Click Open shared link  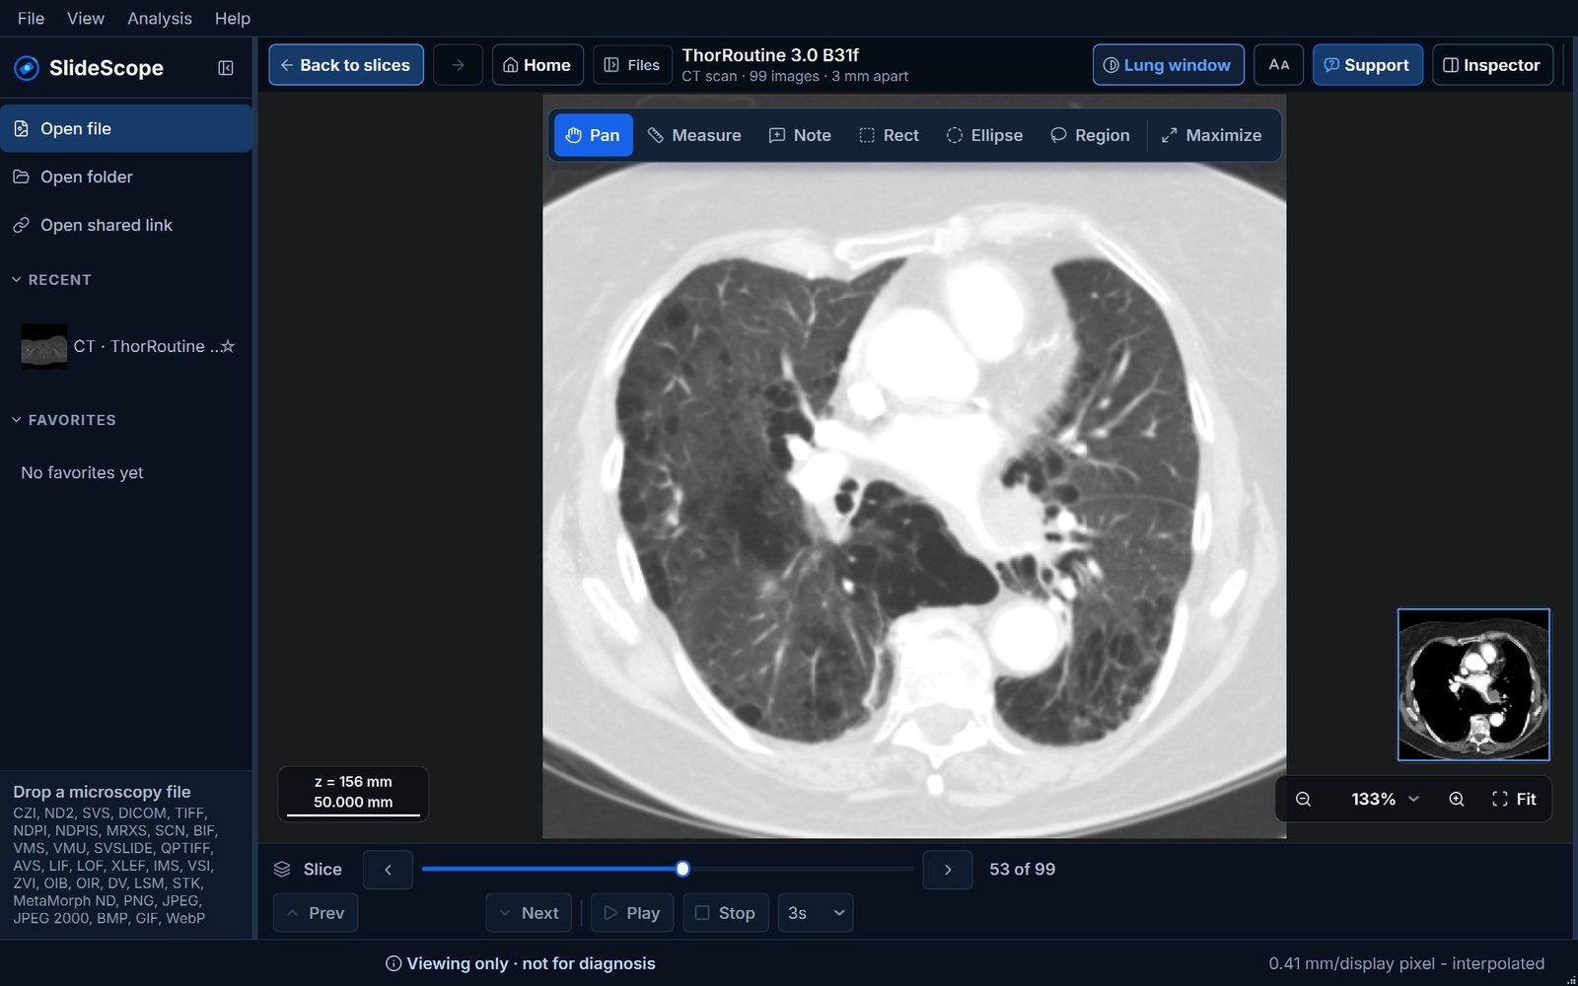pyautogui.click(x=126, y=225)
